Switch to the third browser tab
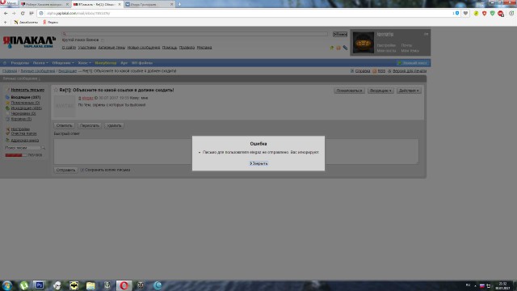517x291 pixels. [149, 4]
